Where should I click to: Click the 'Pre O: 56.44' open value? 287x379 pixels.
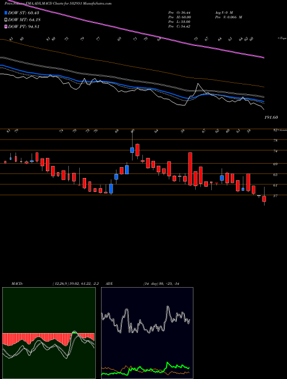(x=180, y=12)
